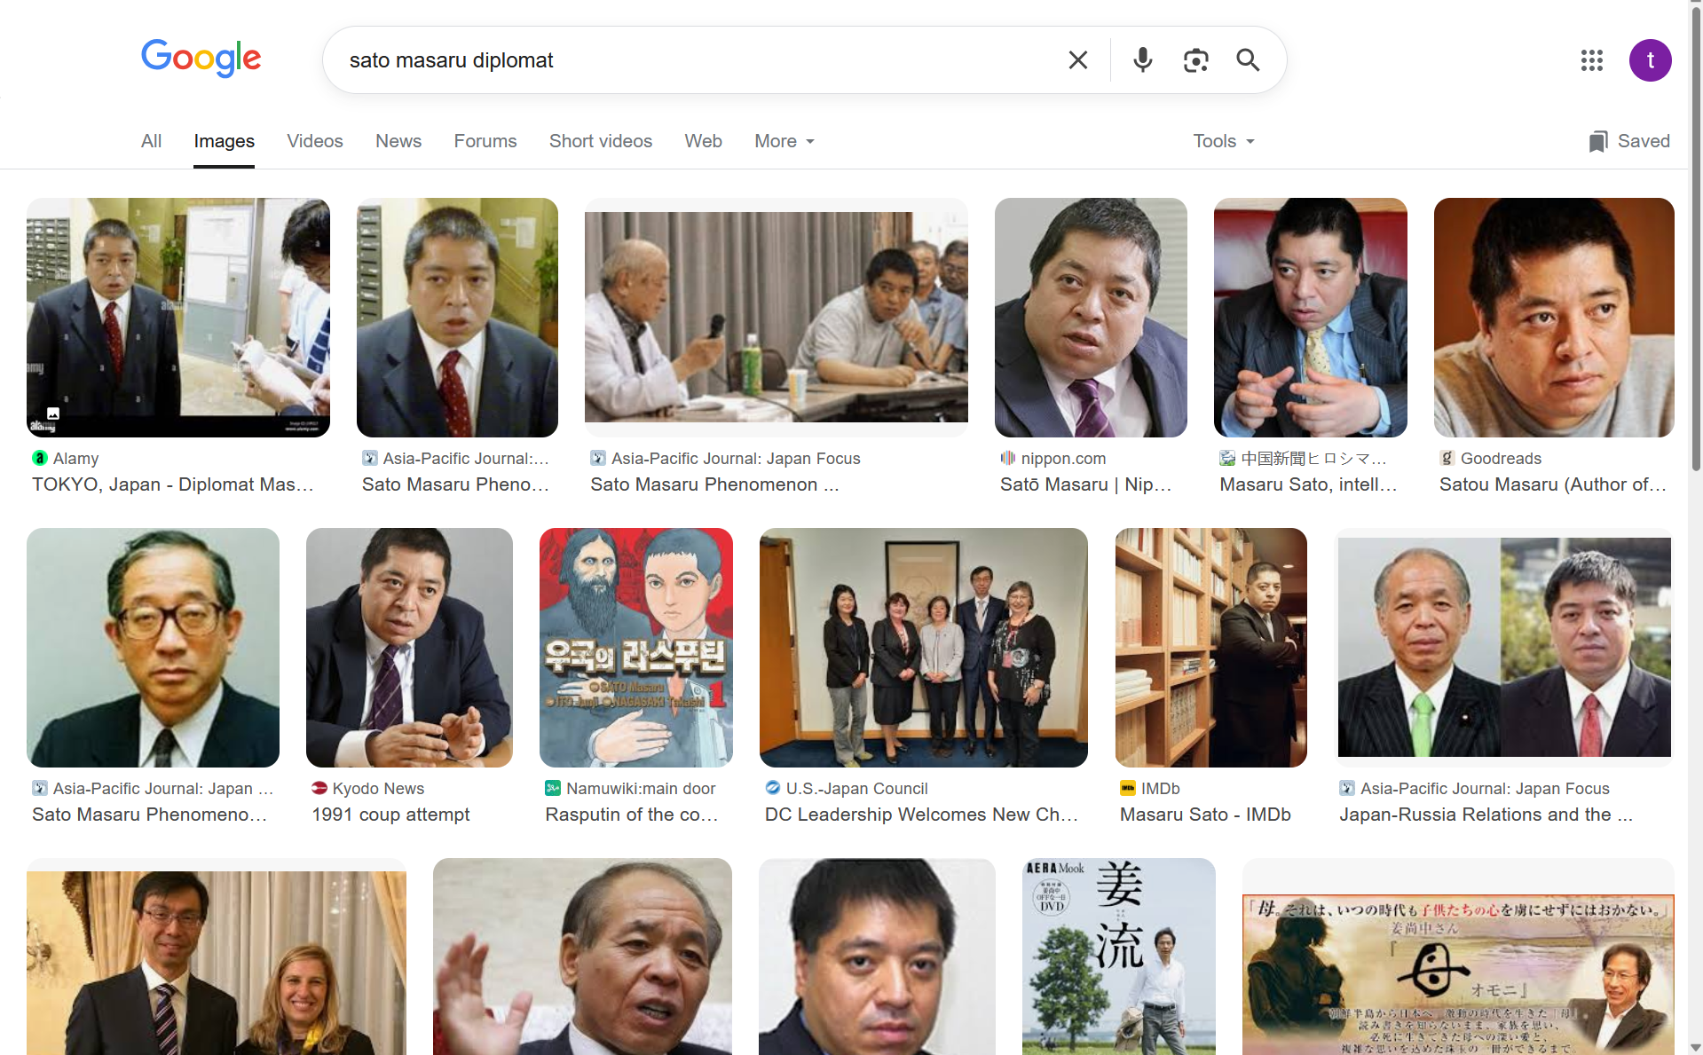Click the search query input field
Viewport: 1703px width, 1055px height.
[x=697, y=60]
